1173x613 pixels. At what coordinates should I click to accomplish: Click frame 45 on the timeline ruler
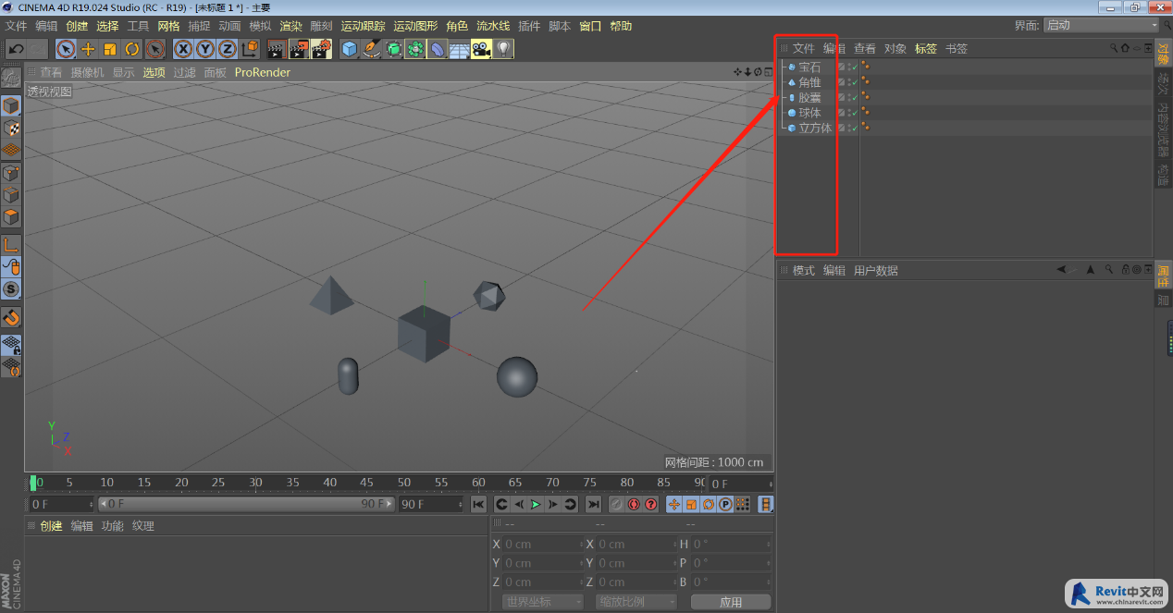(366, 483)
